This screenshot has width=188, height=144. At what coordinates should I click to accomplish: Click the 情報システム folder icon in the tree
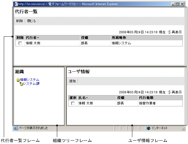click(18, 80)
